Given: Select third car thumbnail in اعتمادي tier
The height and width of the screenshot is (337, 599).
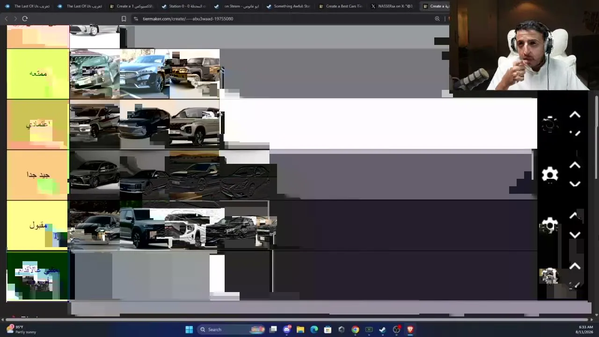Looking at the screenshot, I should (x=195, y=125).
